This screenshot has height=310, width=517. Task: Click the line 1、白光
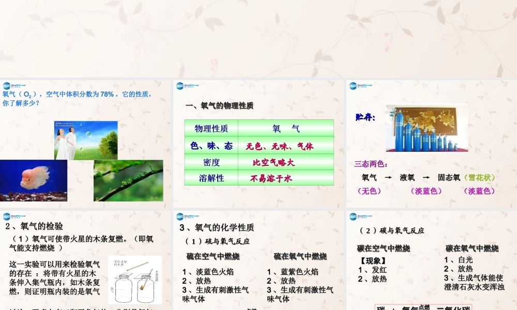(x=458, y=260)
